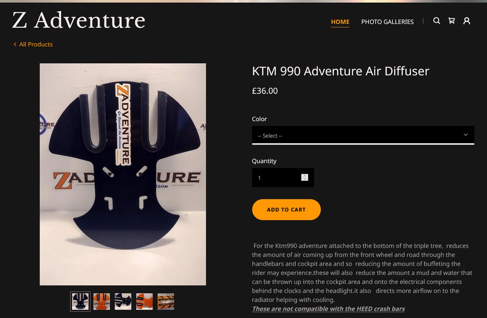The image size is (487, 318).
Task: Select the second orange diffuser thumbnail
Action: coord(102,301)
